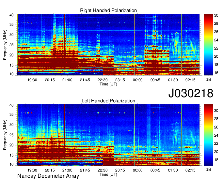
Task: Click the 22 dB tick on Left Handed colorbar
Action: click(x=216, y=143)
